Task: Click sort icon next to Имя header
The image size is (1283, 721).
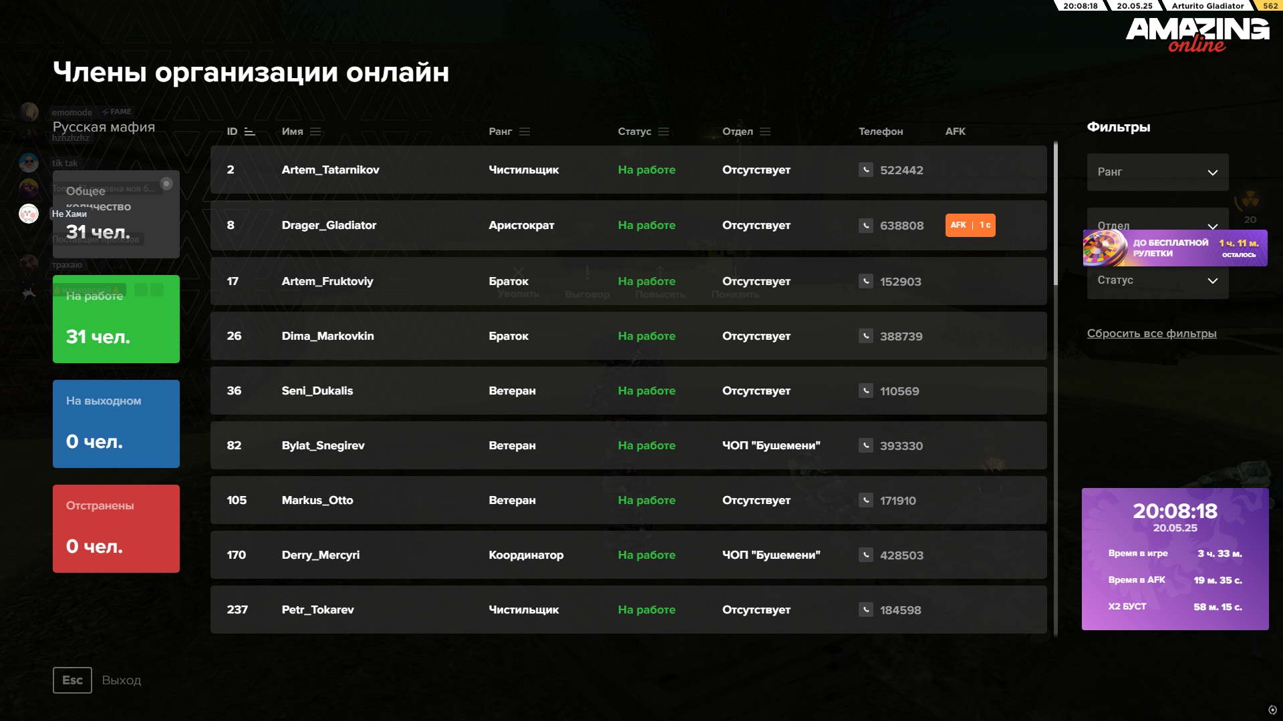Action: 315,132
